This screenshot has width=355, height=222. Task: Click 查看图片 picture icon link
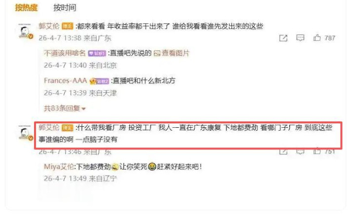(172, 53)
